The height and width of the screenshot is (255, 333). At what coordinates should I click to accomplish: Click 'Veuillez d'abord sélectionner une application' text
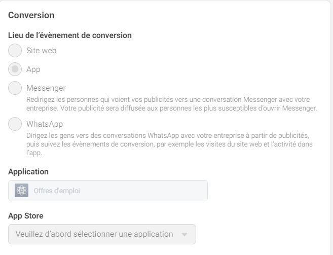[x=94, y=234]
